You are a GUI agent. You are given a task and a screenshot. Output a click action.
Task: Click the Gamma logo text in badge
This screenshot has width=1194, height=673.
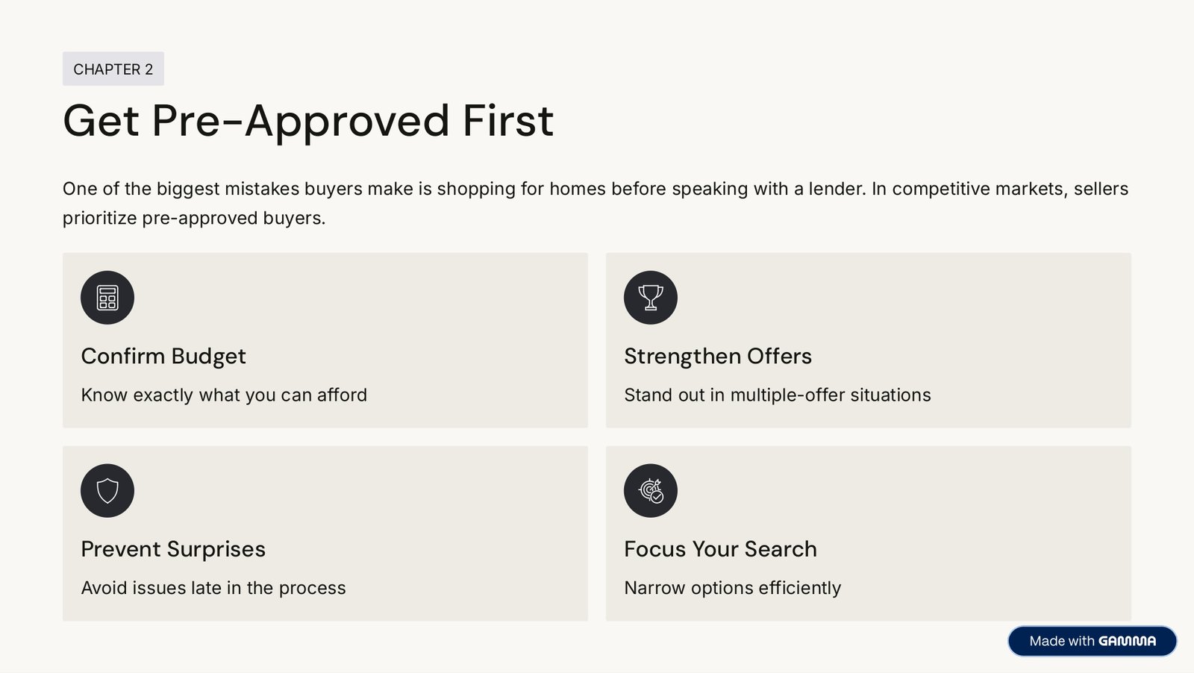(1127, 641)
